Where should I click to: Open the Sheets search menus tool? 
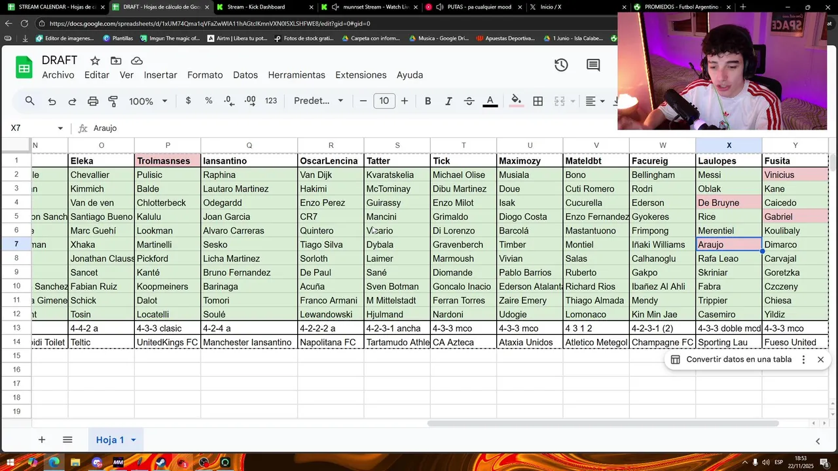pyautogui.click(x=29, y=101)
